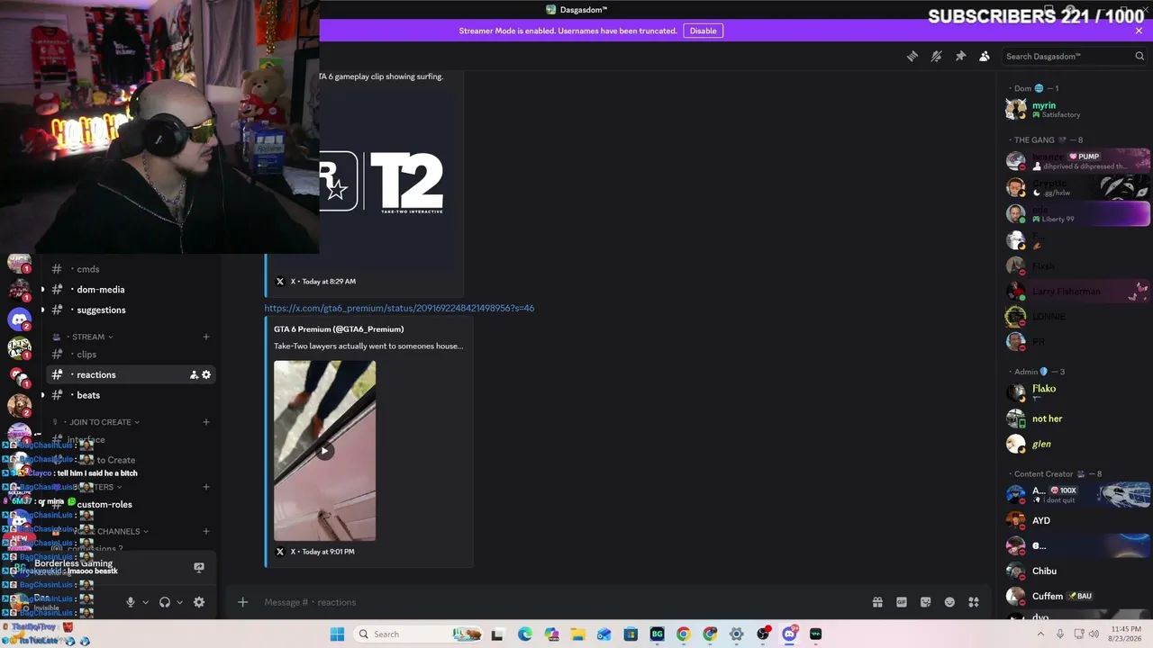The height and width of the screenshot is (648, 1153).
Task: Open the dom-media channel
Action: [x=100, y=290]
